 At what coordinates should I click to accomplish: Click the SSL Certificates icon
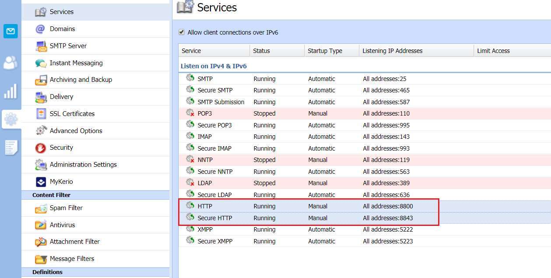41,114
